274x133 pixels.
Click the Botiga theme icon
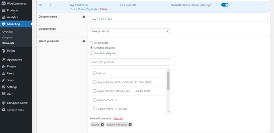click(3, 51)
